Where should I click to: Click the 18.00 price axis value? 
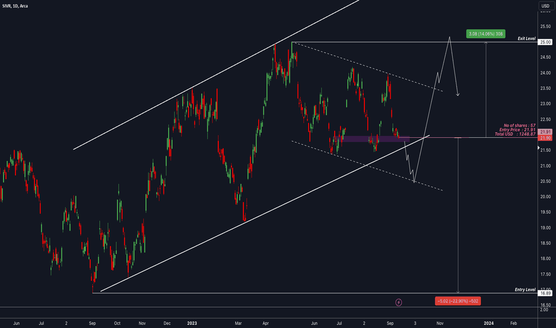tap(545, 259)
